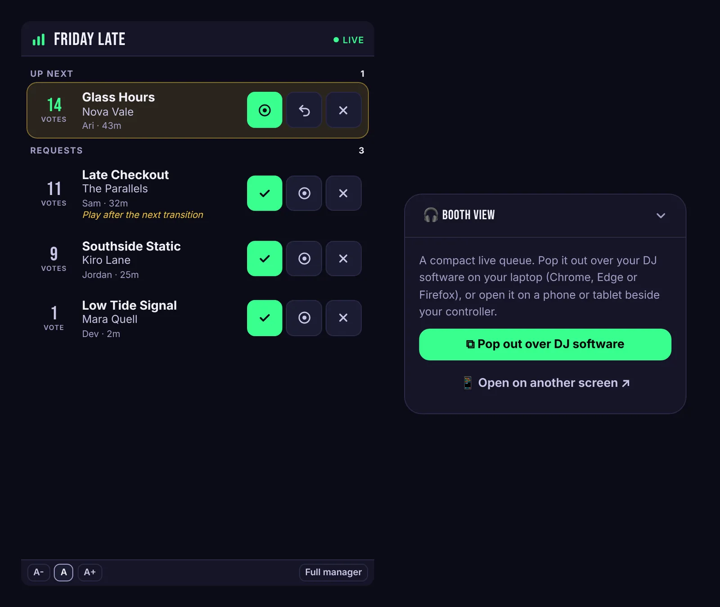Click the 'Jordan · 25m' requester line

[x=110, y=275]
